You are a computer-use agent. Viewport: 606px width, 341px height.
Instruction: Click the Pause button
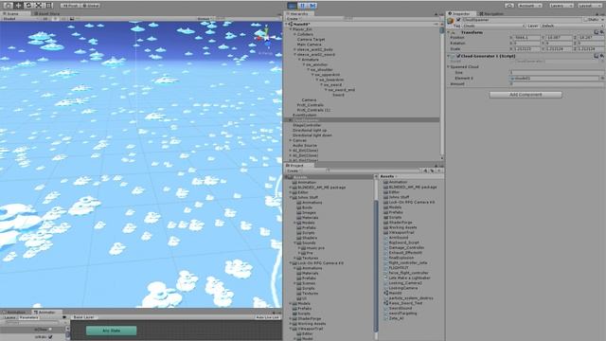click(303, 6)
